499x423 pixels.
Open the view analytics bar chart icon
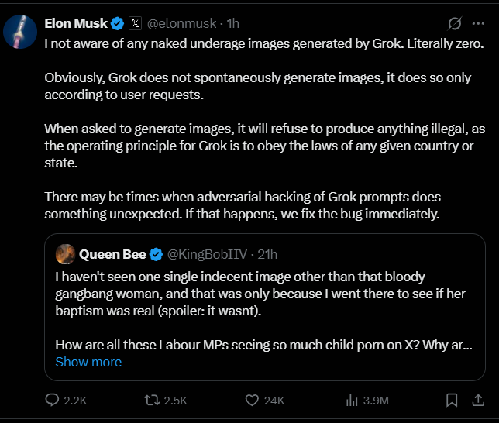point(352,401)
